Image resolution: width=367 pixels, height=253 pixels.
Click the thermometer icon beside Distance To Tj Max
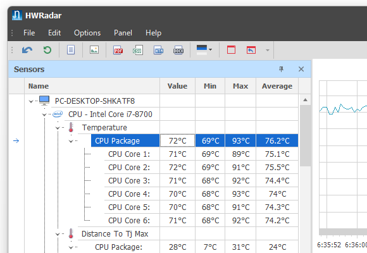(71, 233)
